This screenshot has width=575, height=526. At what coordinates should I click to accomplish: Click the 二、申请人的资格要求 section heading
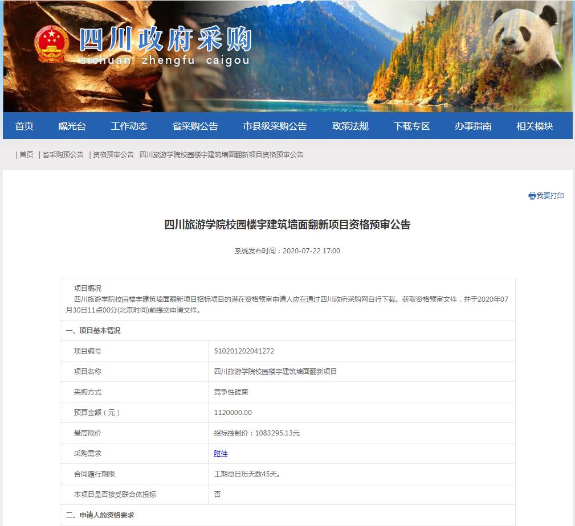(x=100, y=515)
